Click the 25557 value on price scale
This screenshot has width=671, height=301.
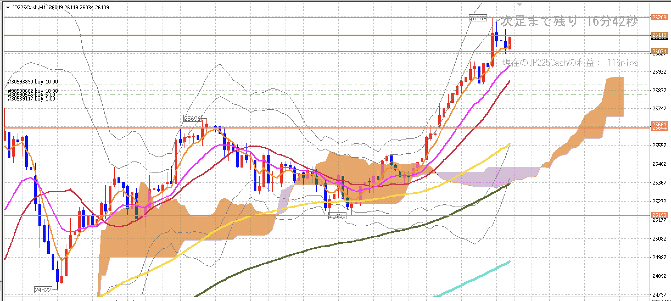pyautogui.click(x=659, y=145)
